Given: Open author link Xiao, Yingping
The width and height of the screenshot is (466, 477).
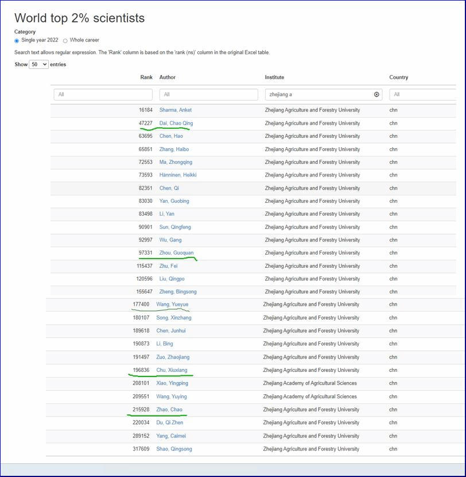Looking at the screenshot, I should (x=172, y=383).
